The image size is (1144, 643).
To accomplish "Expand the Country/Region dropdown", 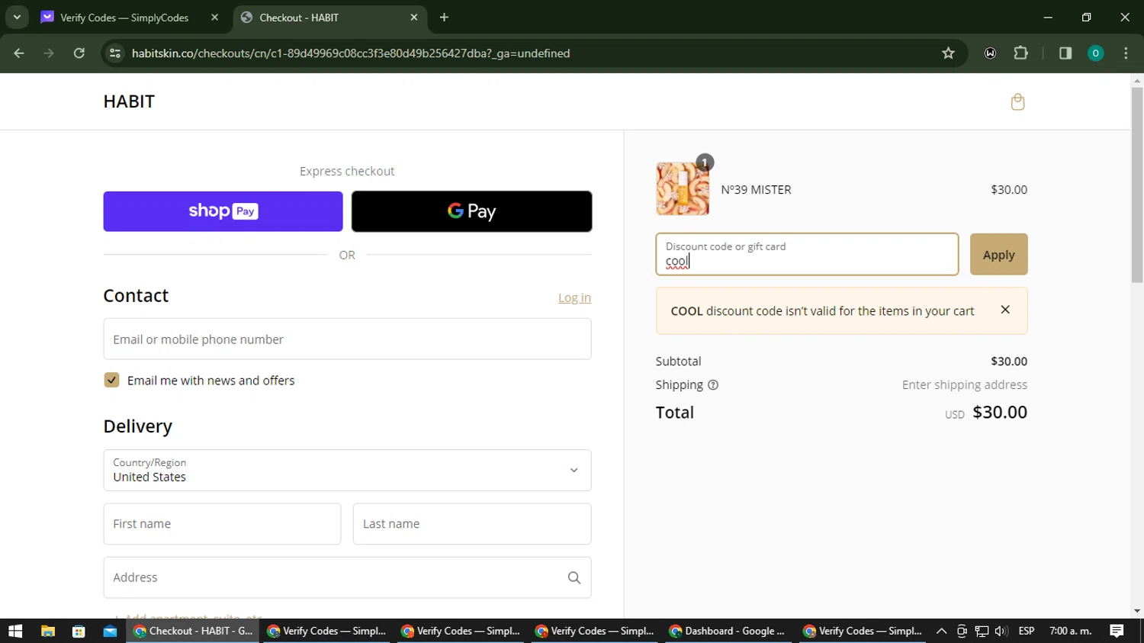I will click(347, 471).
